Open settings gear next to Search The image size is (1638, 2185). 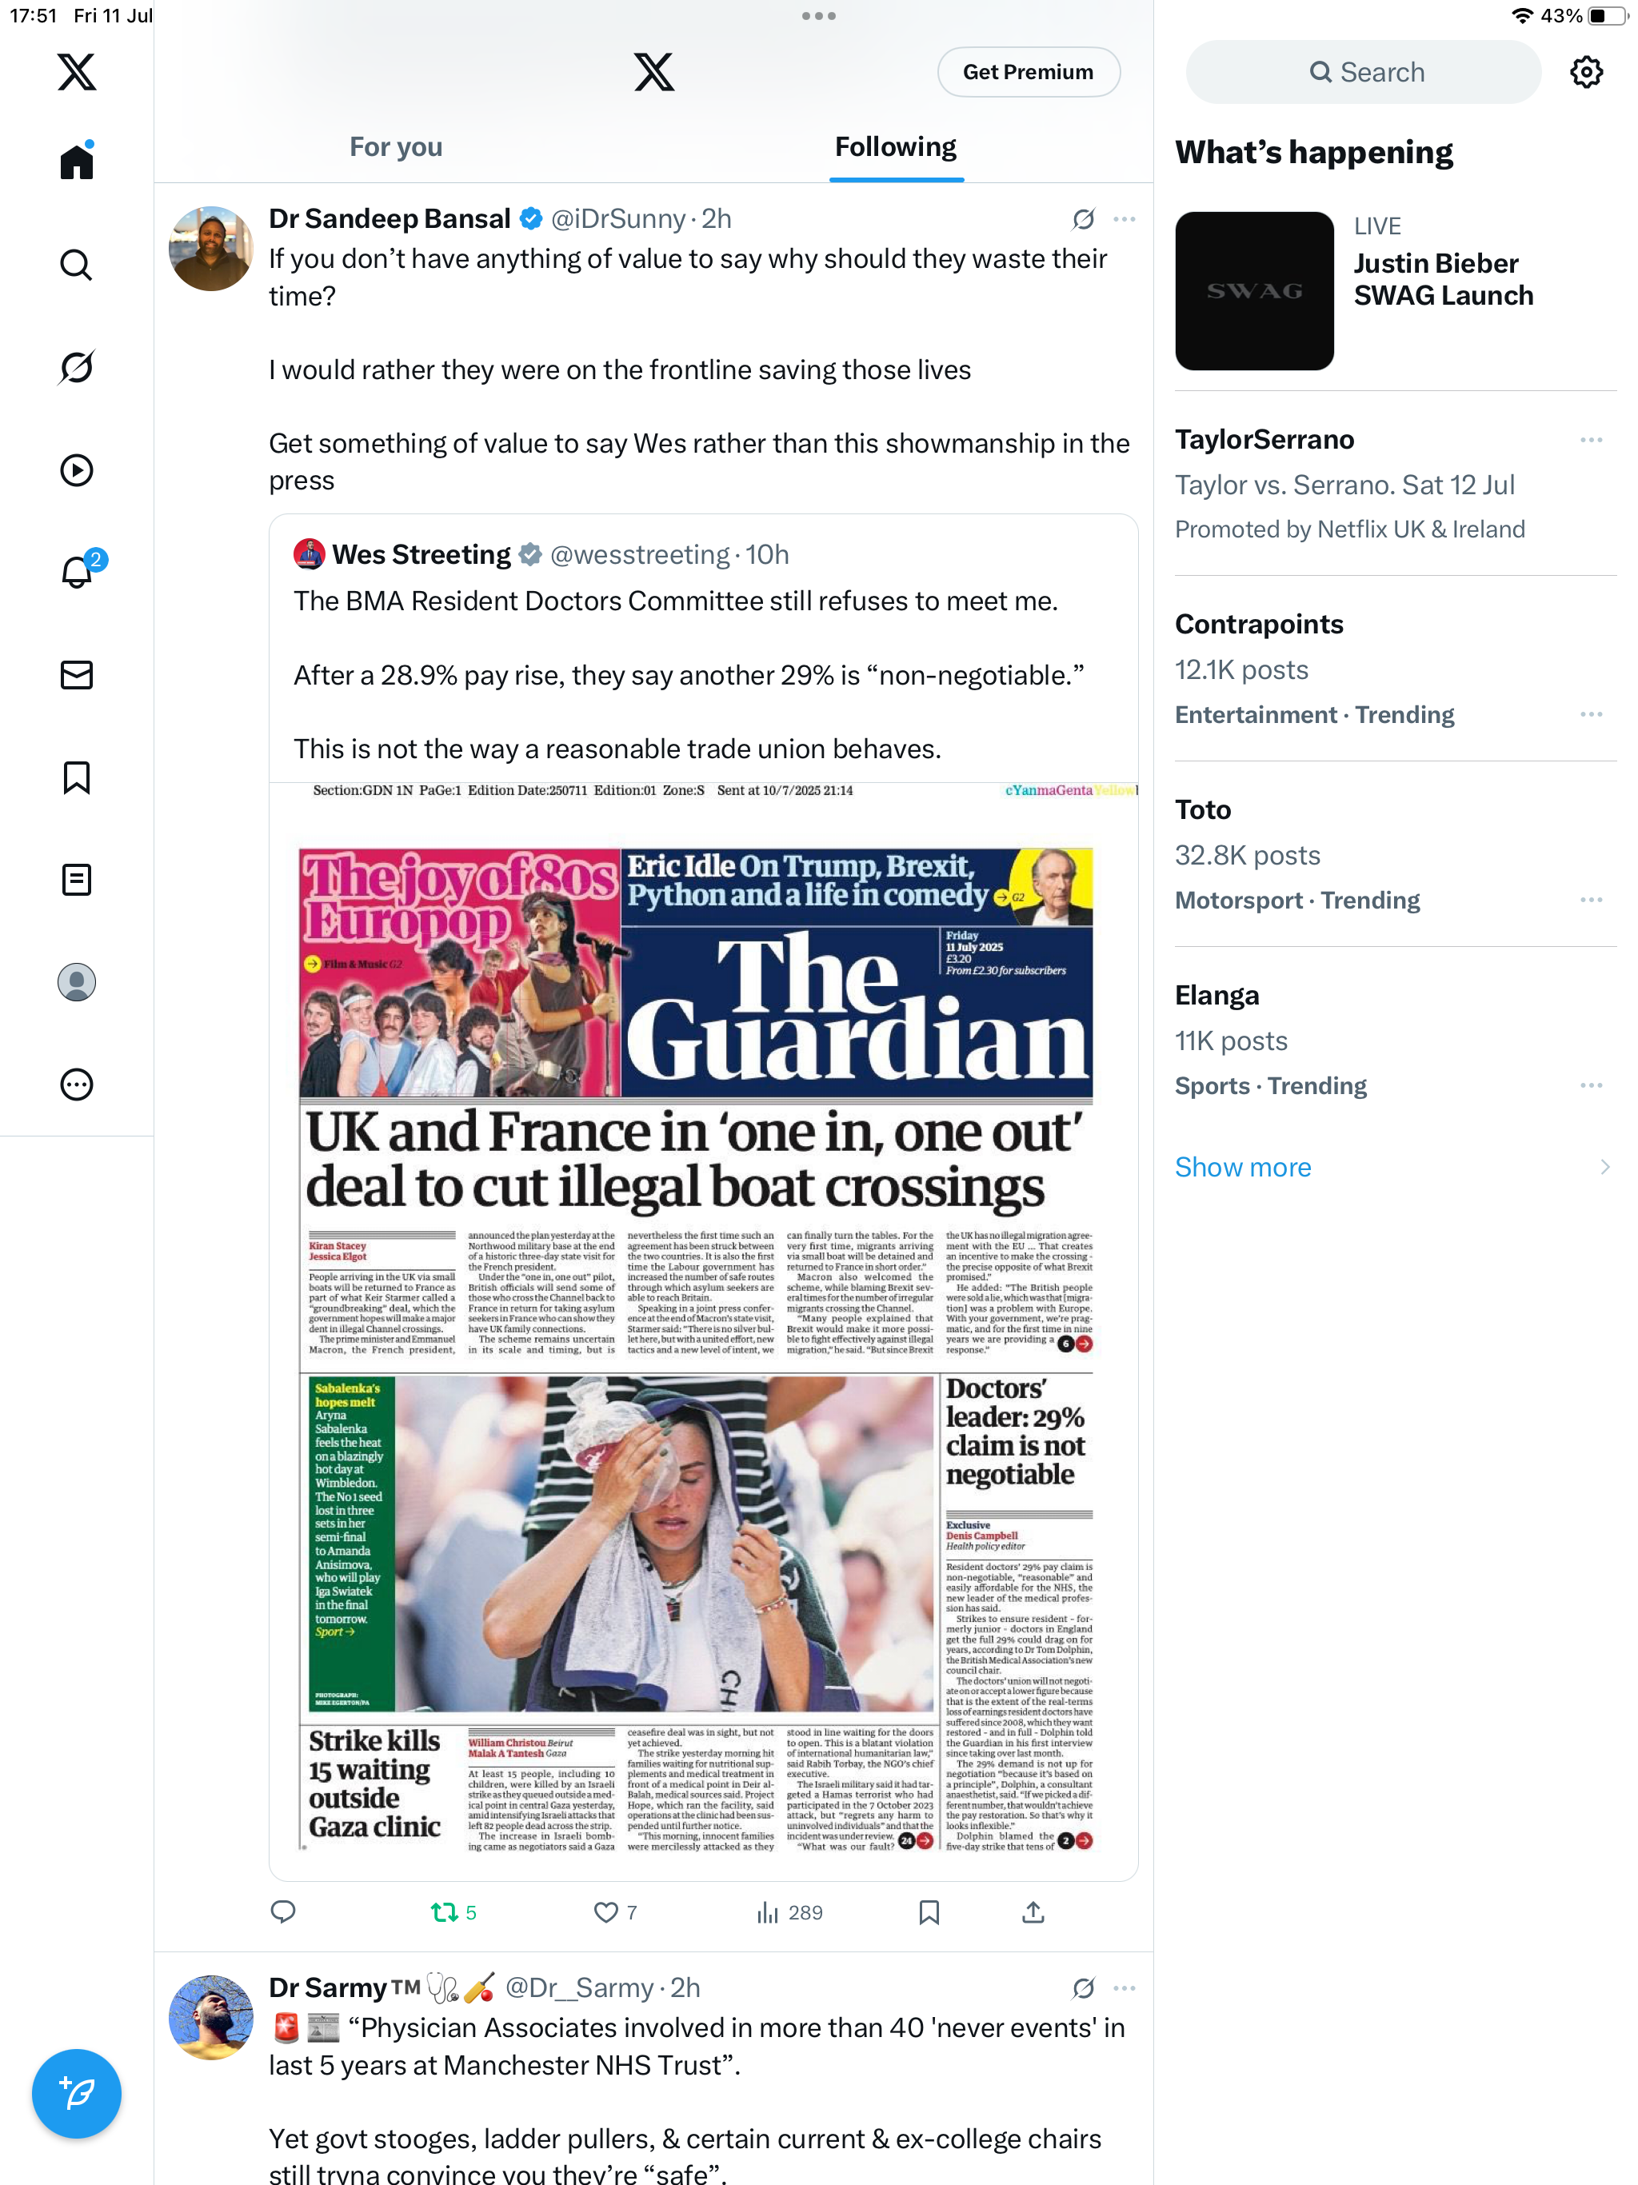point(1586,72)
